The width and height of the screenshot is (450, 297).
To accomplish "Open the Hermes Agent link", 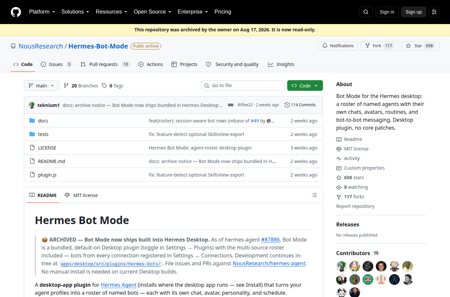I will [118, 285].
